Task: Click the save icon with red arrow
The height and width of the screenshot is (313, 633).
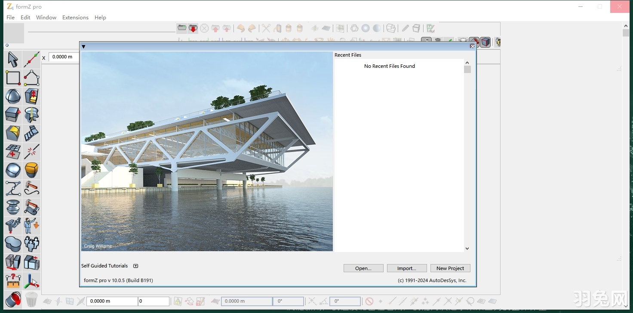Action: coord(193,28)
